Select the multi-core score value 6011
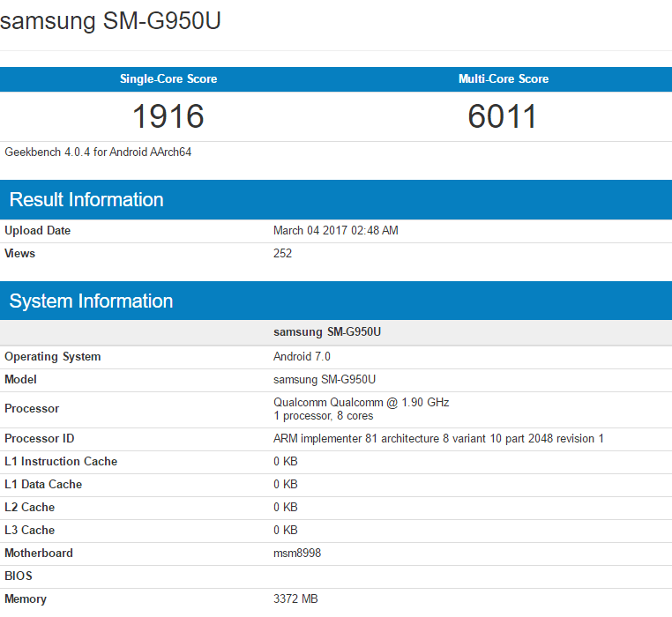Screen dimensions: 672x617 pos(503,116)
